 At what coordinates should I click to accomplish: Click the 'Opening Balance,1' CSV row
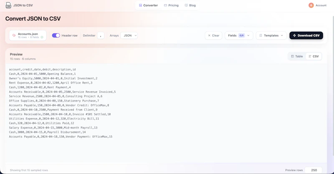pyautogui.click(x=42, y=74)
